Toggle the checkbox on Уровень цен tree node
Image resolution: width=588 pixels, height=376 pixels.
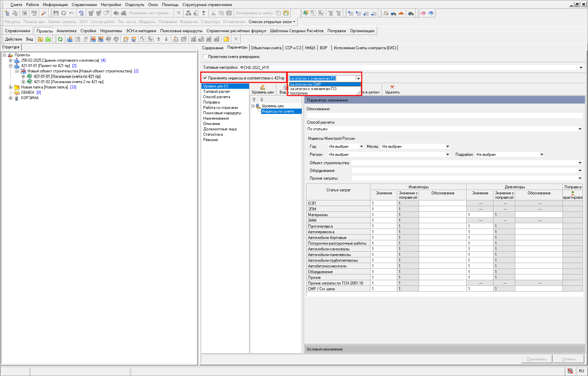[x=257, y=106]
